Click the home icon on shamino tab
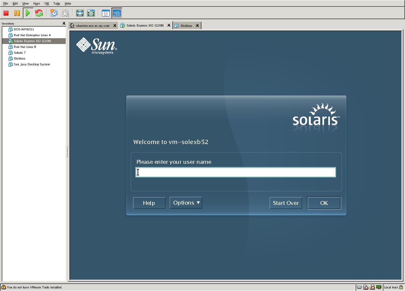Image resolution: width=405 pixels, height=291 pixels. 73,26
